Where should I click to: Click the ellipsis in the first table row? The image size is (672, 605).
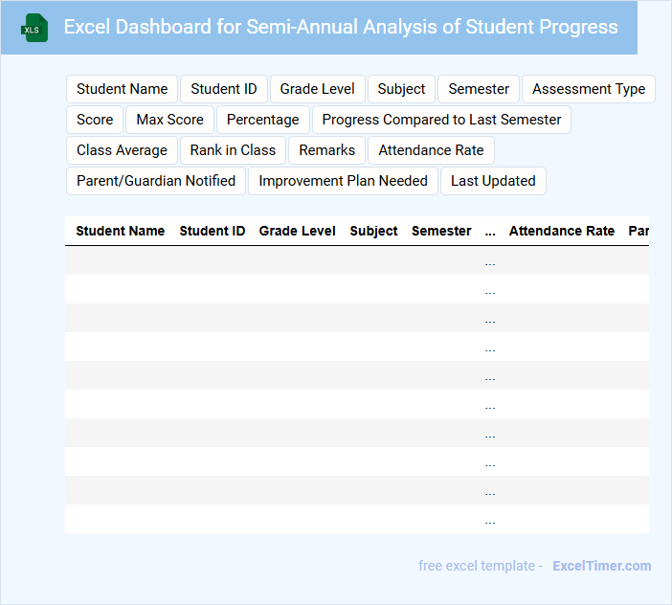click(490, 261)
